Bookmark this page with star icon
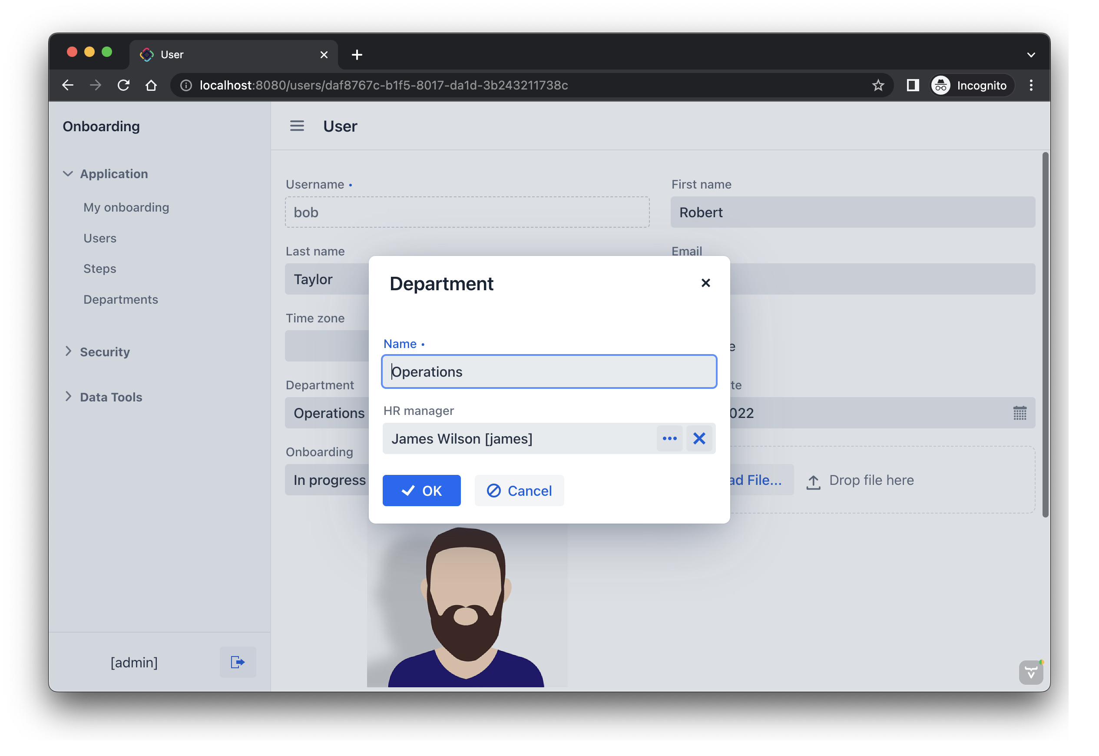 click(x=878, y=85)
